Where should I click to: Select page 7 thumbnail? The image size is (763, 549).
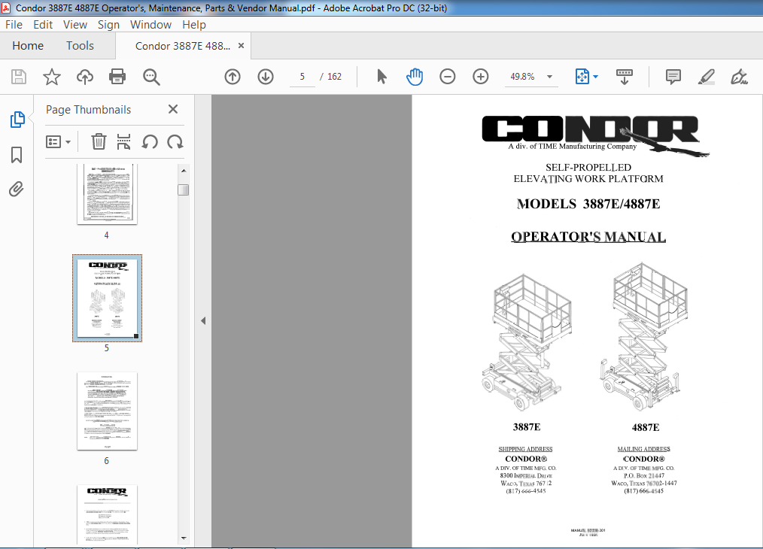pos(107,514)
